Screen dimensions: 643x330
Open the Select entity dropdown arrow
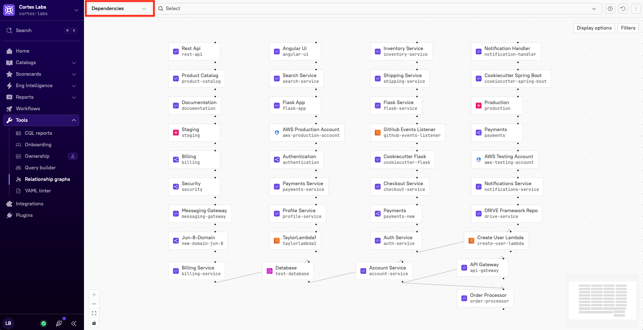(x=594, y=9)
